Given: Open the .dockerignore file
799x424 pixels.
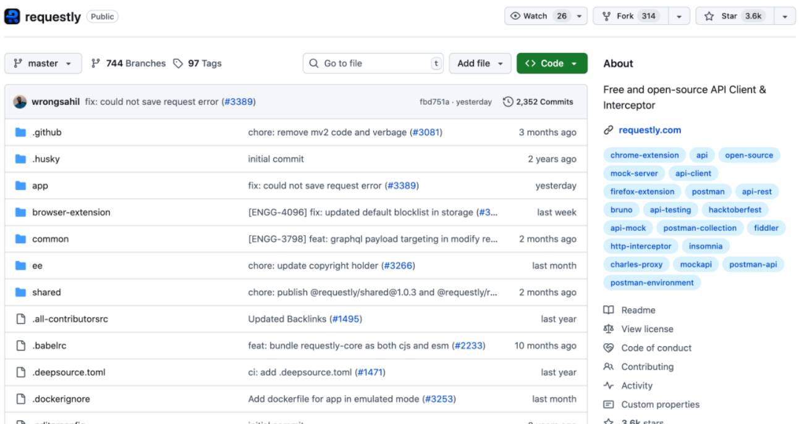Looking at the screenshot, I should pos(61,399).
